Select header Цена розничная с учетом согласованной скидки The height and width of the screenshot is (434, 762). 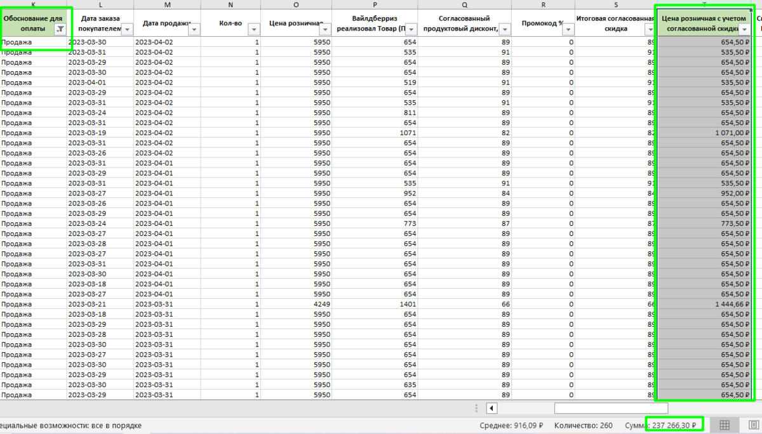coord(705,23)
